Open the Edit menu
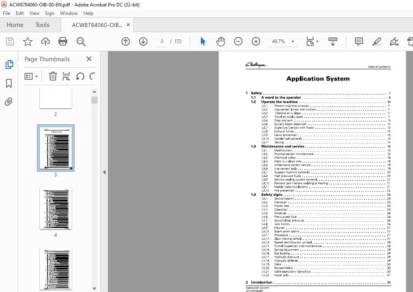 click(x=19, y=13)
